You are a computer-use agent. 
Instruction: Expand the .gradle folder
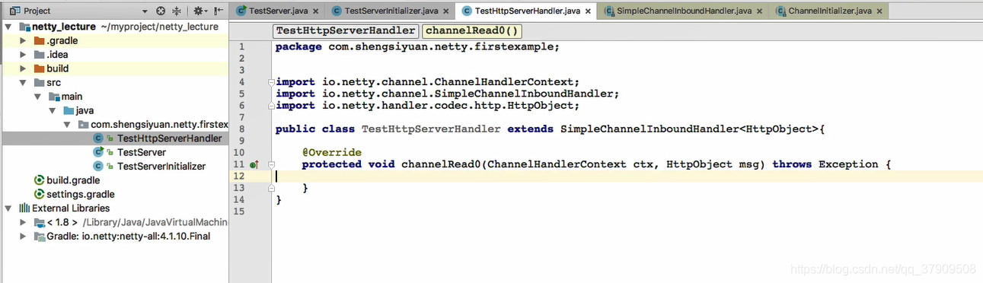[24, 41]
